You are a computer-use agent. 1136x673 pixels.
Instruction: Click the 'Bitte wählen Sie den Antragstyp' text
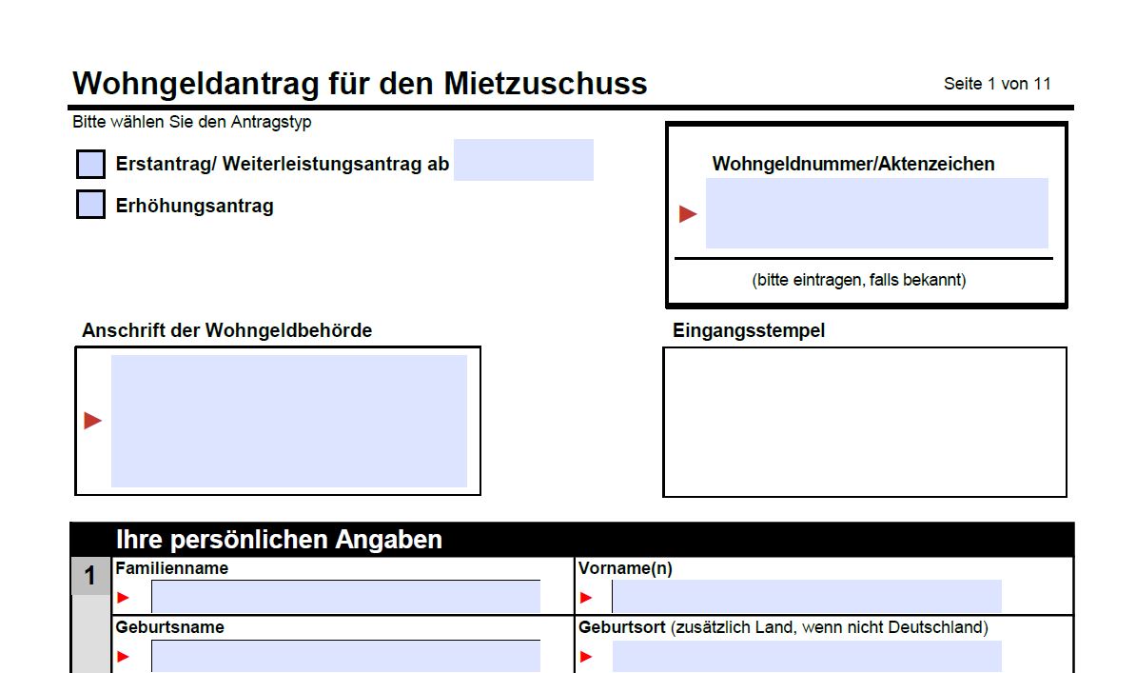[x=192, y=122]
